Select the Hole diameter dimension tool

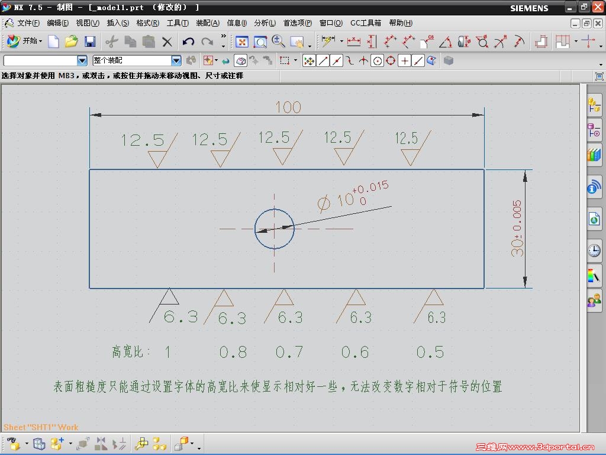[x=482, y=41]
